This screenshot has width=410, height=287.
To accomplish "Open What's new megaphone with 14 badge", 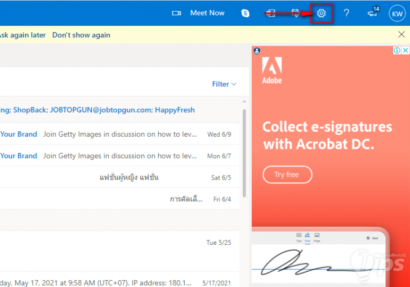I will (x=373, y=12).
